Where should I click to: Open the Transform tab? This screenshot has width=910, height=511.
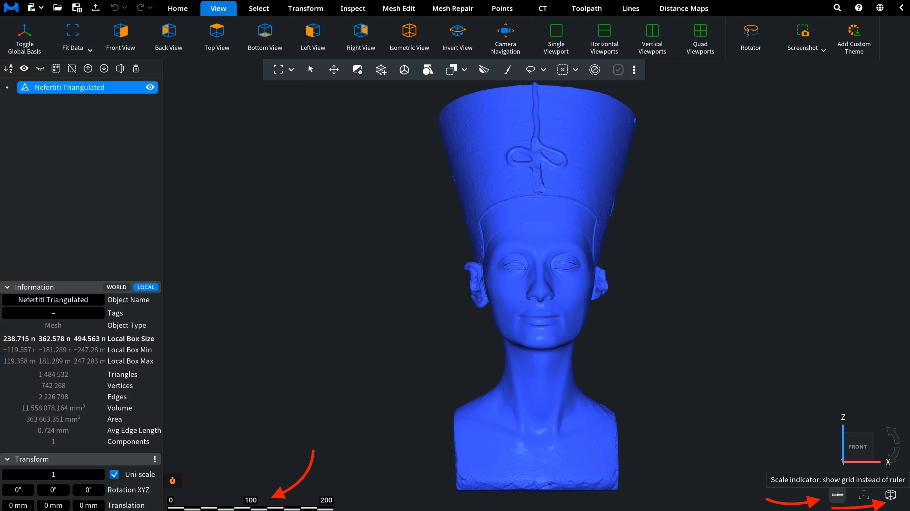coord(305,9)
